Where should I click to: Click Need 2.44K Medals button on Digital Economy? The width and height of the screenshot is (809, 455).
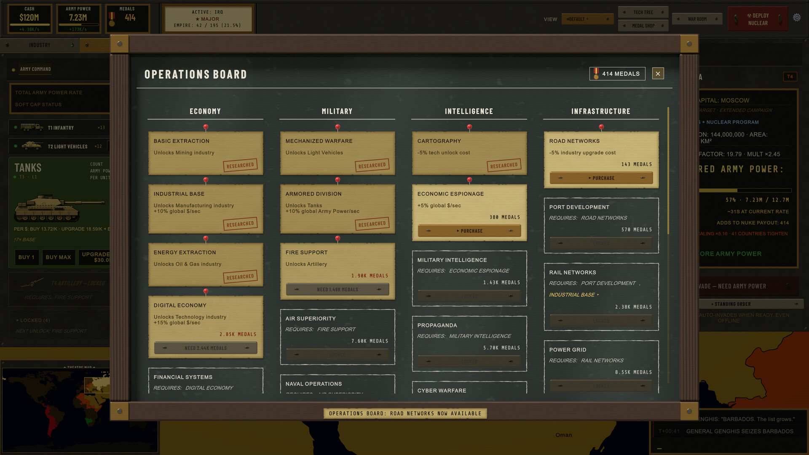(206, 348)
